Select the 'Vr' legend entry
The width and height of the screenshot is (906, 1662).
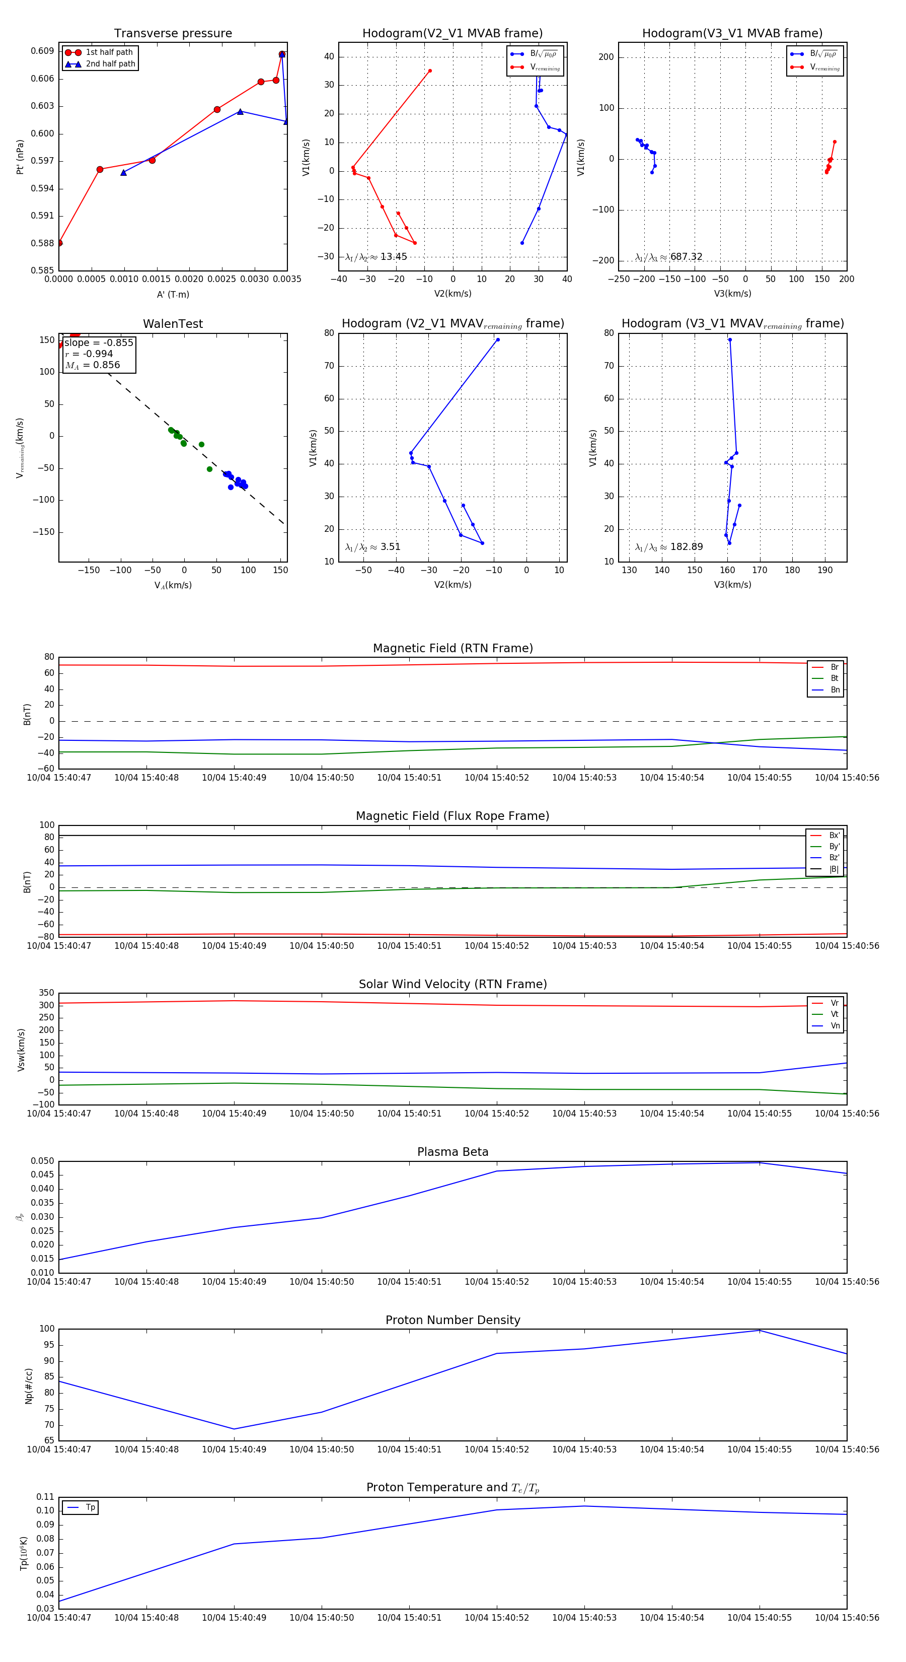click(x=825, y=1003)
